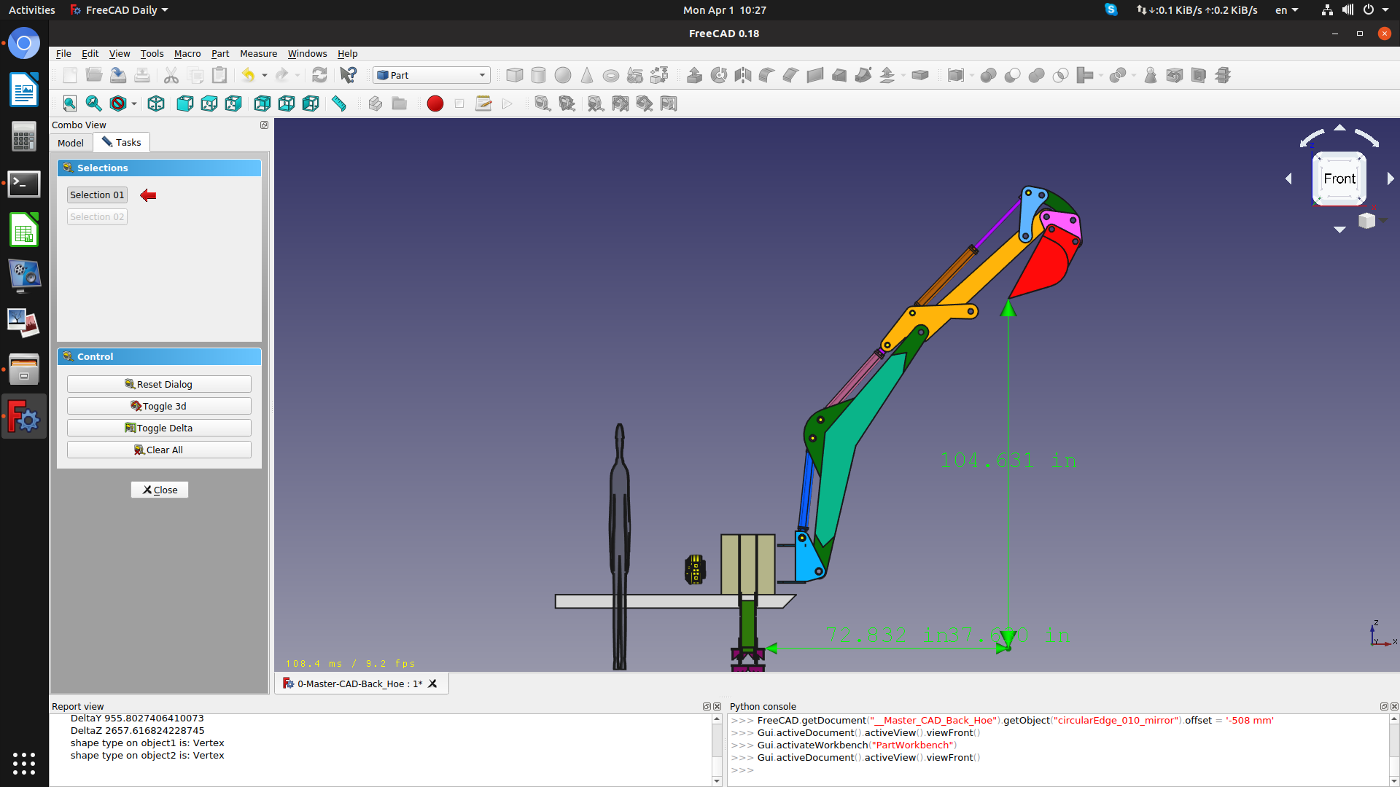Start macro recording with the red circle
Image resolution: width=1400 pixels, height=787 pixels.
(x=435, y=103)
